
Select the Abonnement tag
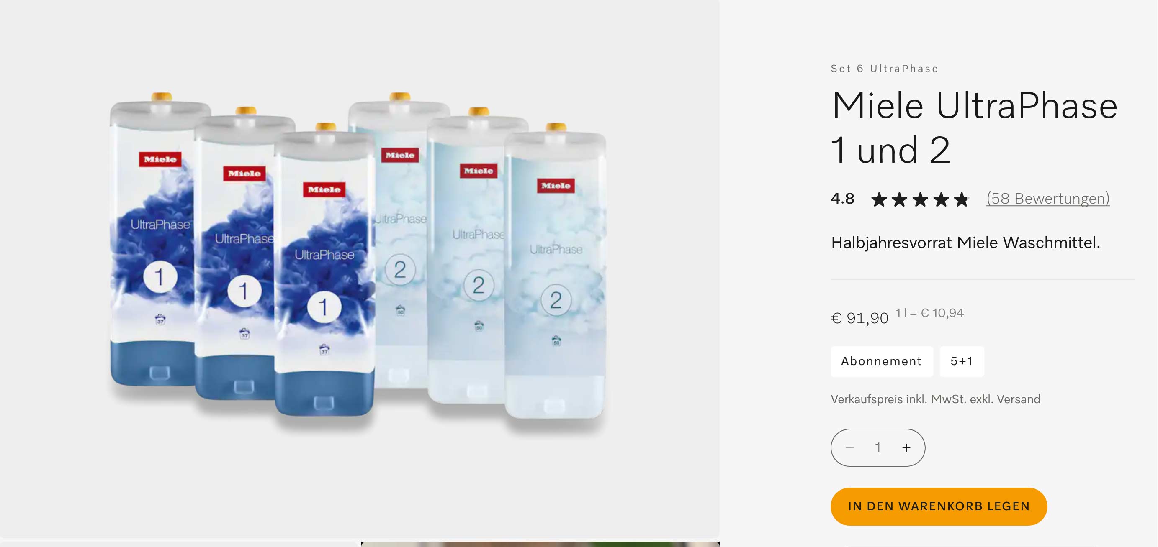coord(882,361)
